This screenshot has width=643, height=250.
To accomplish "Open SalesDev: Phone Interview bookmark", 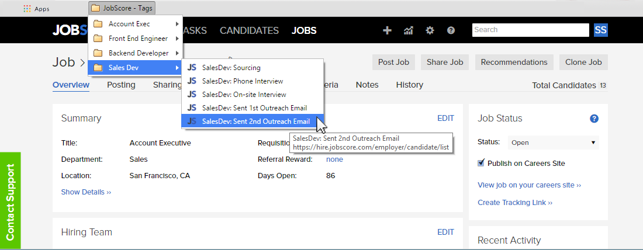I will point(253,81).
